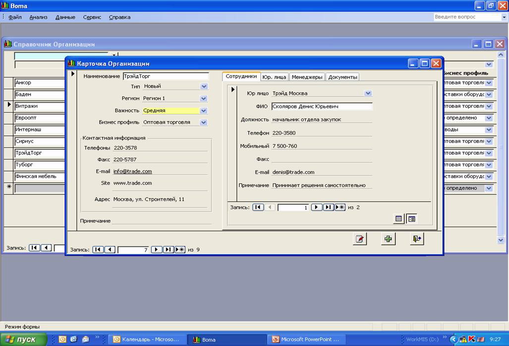Screen dimensions: 509x346
Task: Click the green plus add button
Action: [x=388, y=239]
